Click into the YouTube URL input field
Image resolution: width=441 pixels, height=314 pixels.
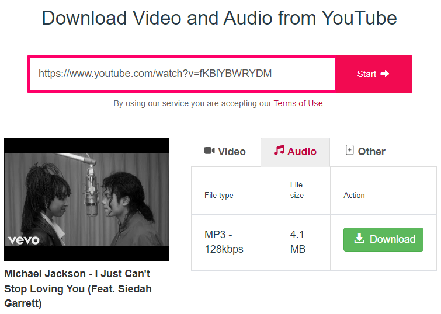[x=182, y=74]
